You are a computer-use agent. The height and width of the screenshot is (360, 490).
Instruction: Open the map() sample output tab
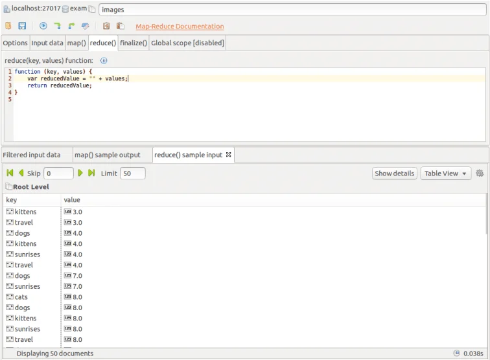coord(113,155)
